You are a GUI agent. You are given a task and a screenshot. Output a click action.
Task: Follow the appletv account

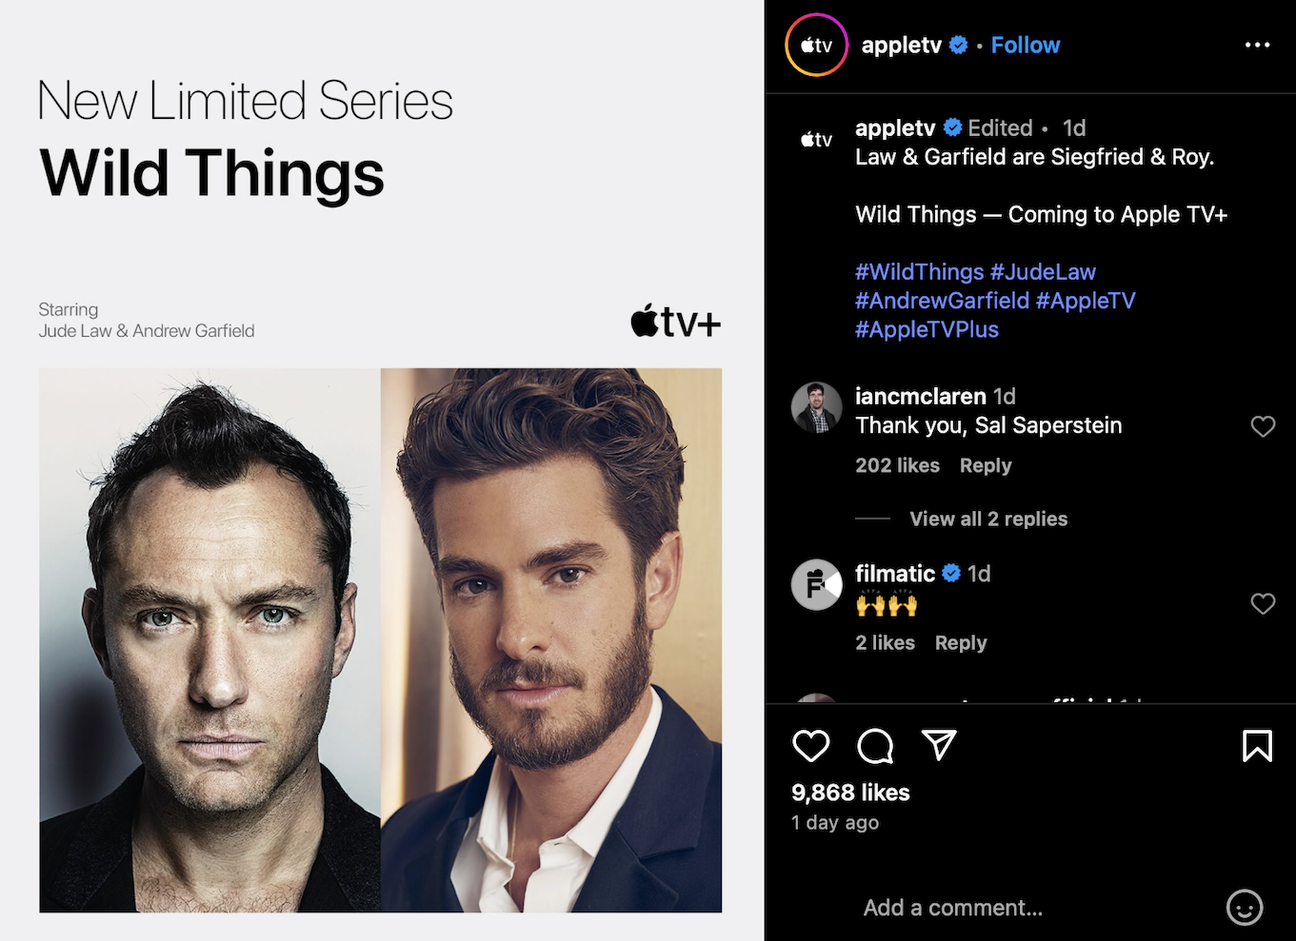[1025, 45]
